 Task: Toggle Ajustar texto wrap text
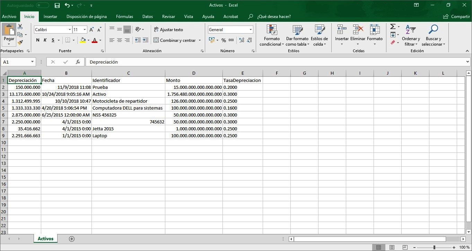pyautogui.click(x=168, y=30)
